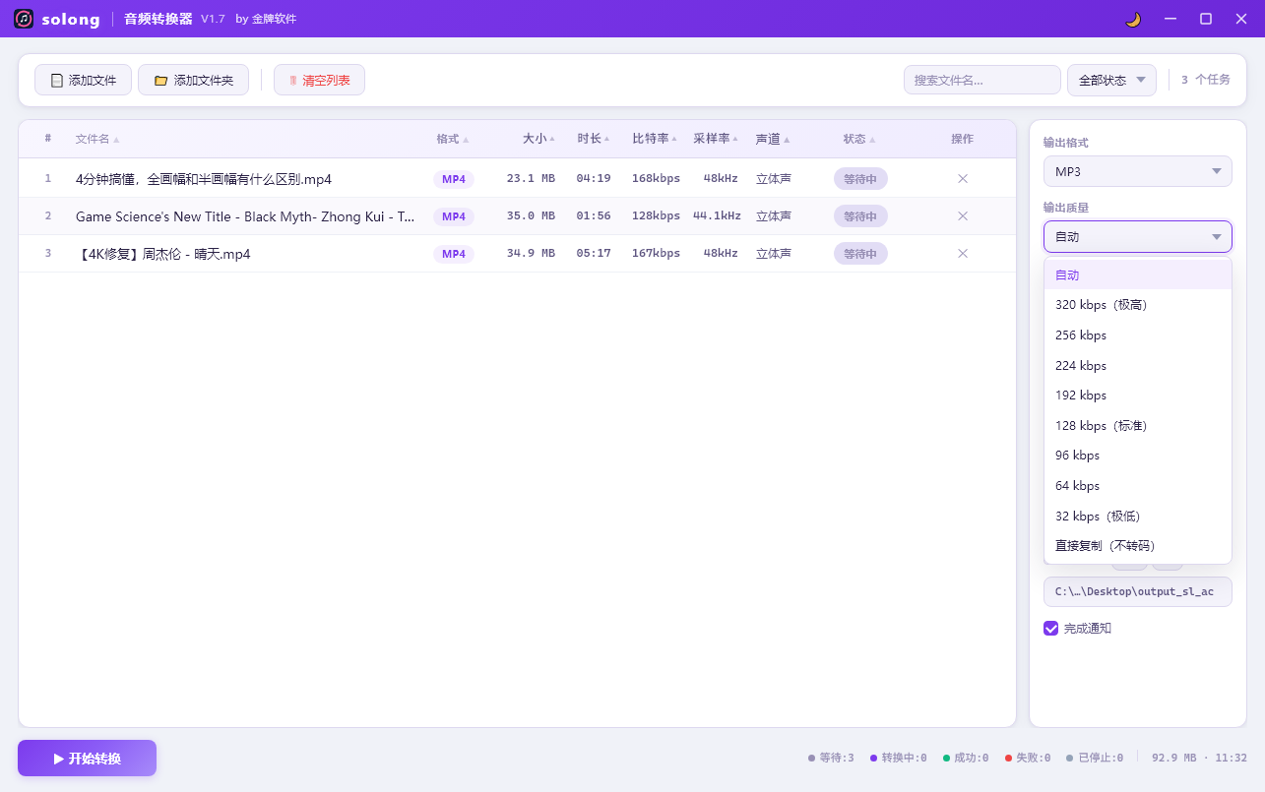Choose 直接复制 (不转码) option

(x=1105, y=546)
